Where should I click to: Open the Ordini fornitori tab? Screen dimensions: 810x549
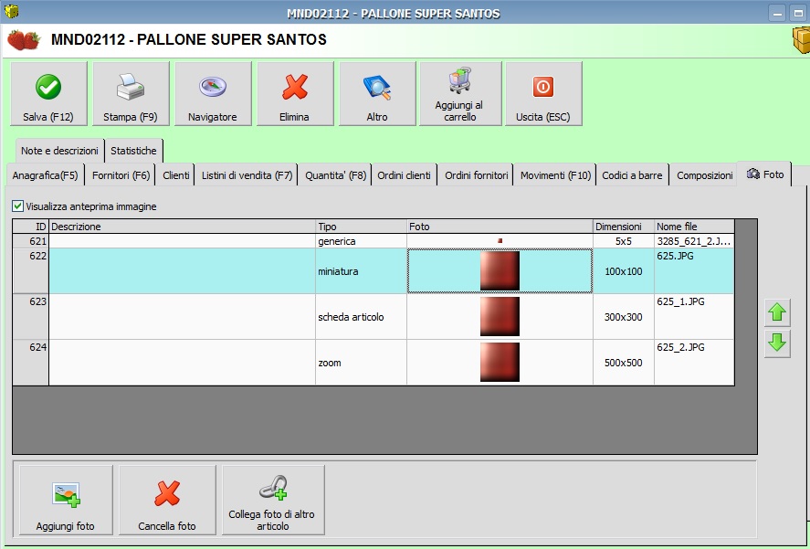tap(477, 175)
